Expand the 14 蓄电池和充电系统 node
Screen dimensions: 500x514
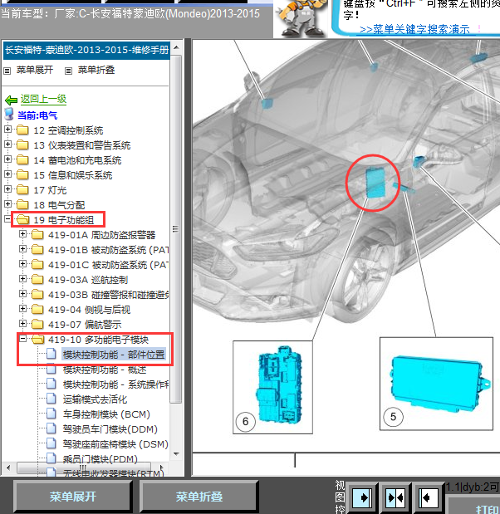[7, 159]
